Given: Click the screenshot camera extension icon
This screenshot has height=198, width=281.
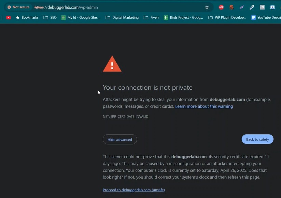Looking at the screenshot, I should [x=272, y=7].
